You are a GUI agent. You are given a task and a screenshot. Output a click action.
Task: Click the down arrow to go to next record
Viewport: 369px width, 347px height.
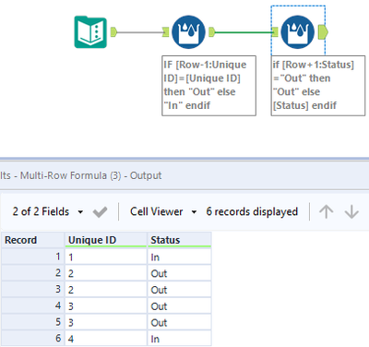[x=351, y=211]
